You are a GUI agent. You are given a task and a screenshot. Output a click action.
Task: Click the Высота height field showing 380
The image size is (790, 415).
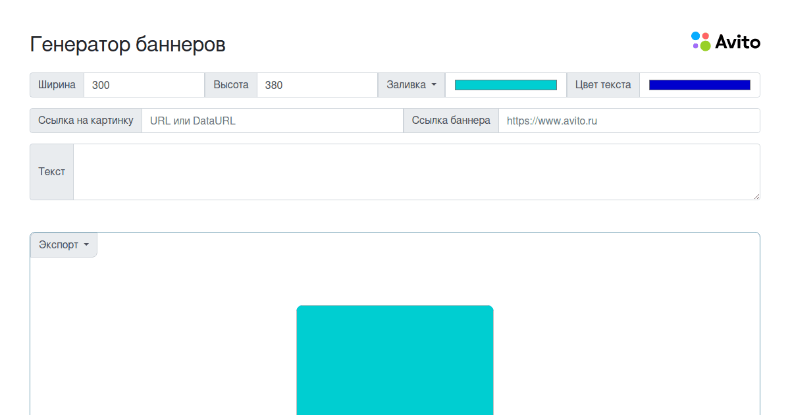click(x=316, y=84)
